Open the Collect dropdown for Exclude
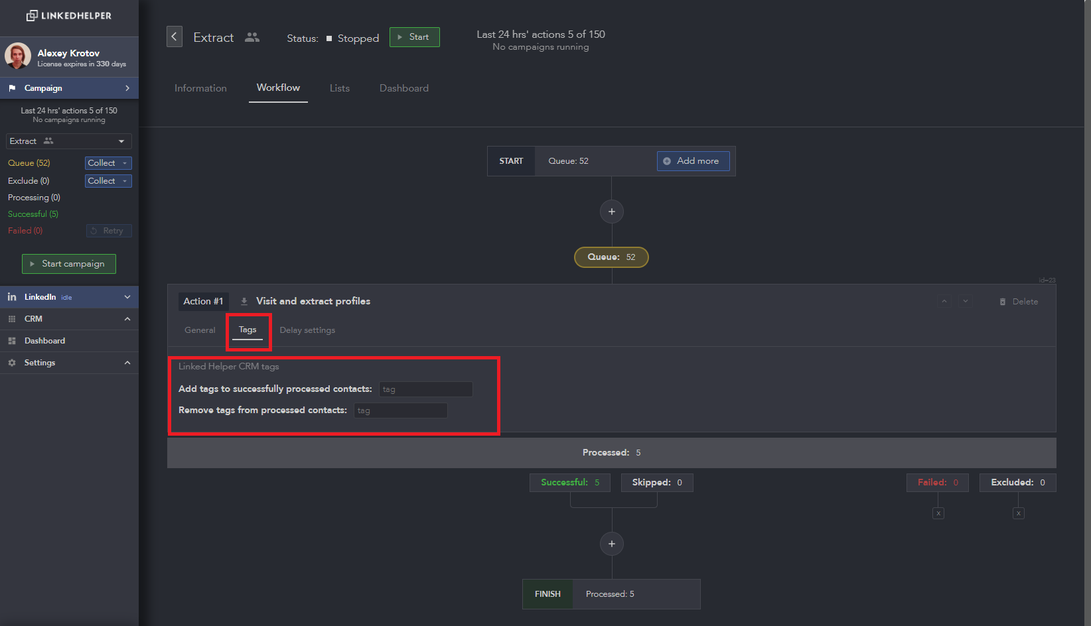 [108, 181]
